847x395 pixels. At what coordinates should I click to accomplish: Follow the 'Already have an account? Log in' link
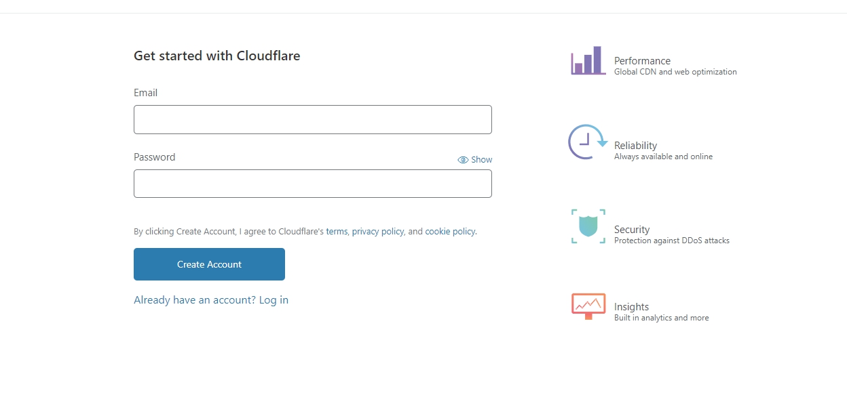(211, 300)
